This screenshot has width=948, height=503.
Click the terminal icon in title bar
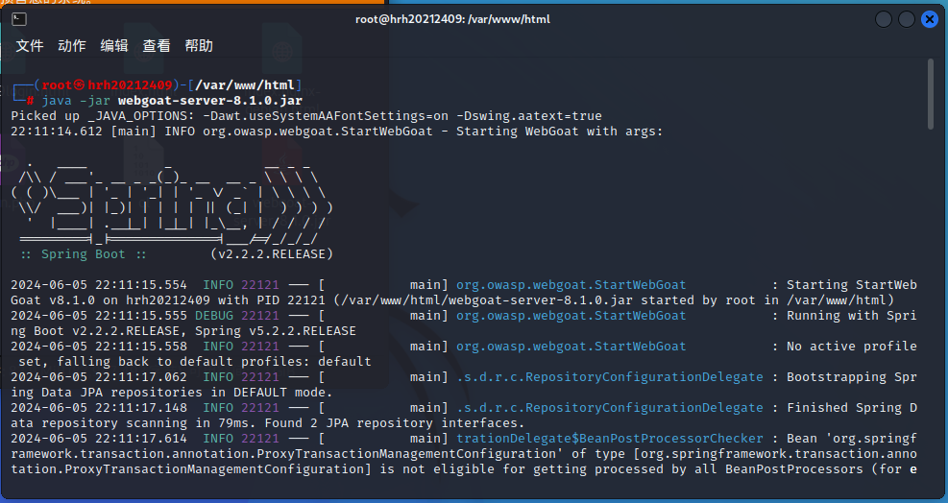point(19,19)
